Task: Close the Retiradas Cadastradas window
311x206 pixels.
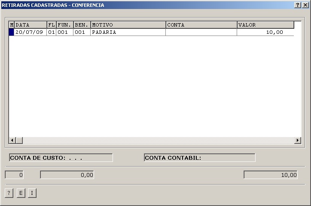Action: (x=305, y=5)
